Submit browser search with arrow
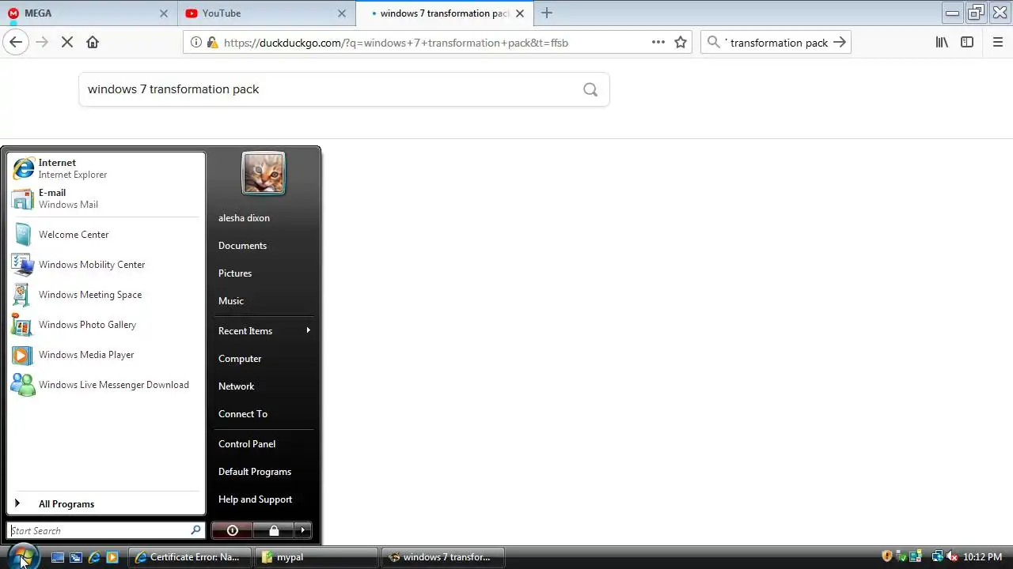Viewport: 1013px width, 569px height. 840,43
